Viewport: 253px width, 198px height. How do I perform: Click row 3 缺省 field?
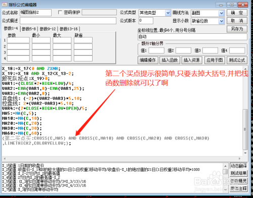point(83,53)
